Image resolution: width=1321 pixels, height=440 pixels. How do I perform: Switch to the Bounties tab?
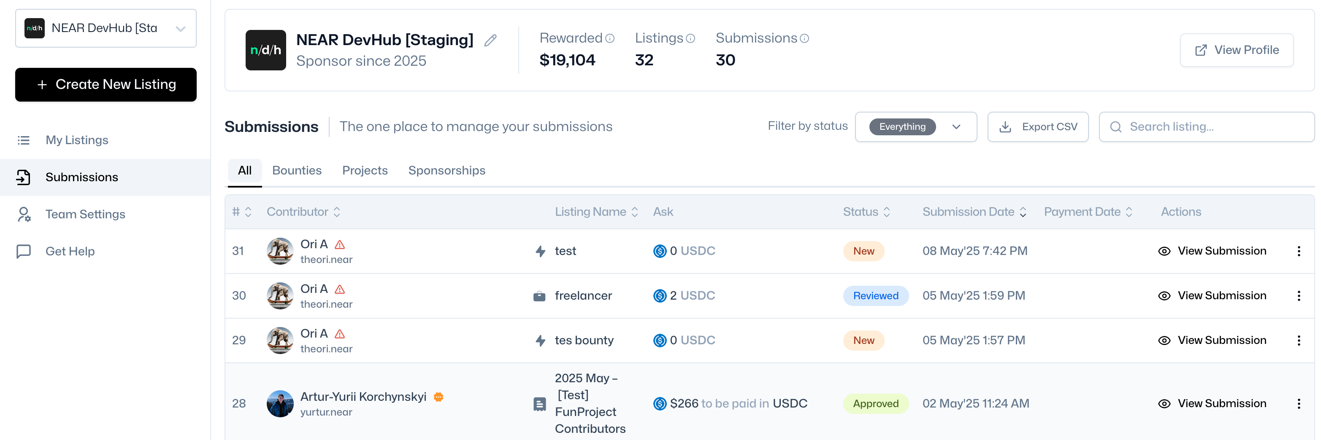[297, 171]
